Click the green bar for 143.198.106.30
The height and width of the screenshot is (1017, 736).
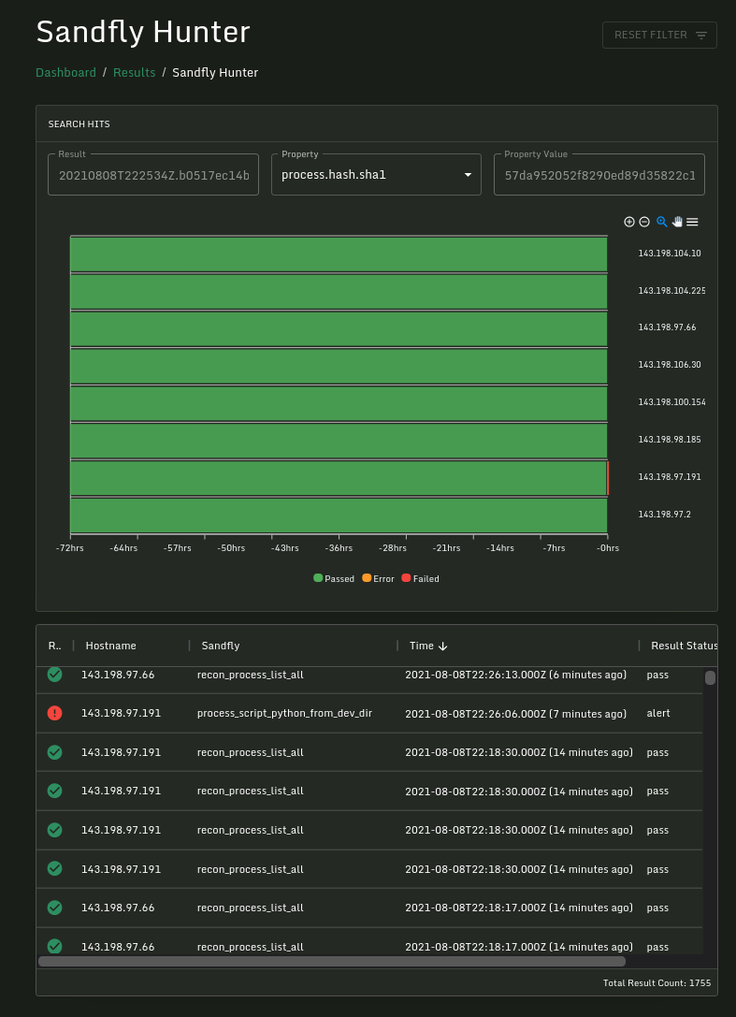click(339, 367)
